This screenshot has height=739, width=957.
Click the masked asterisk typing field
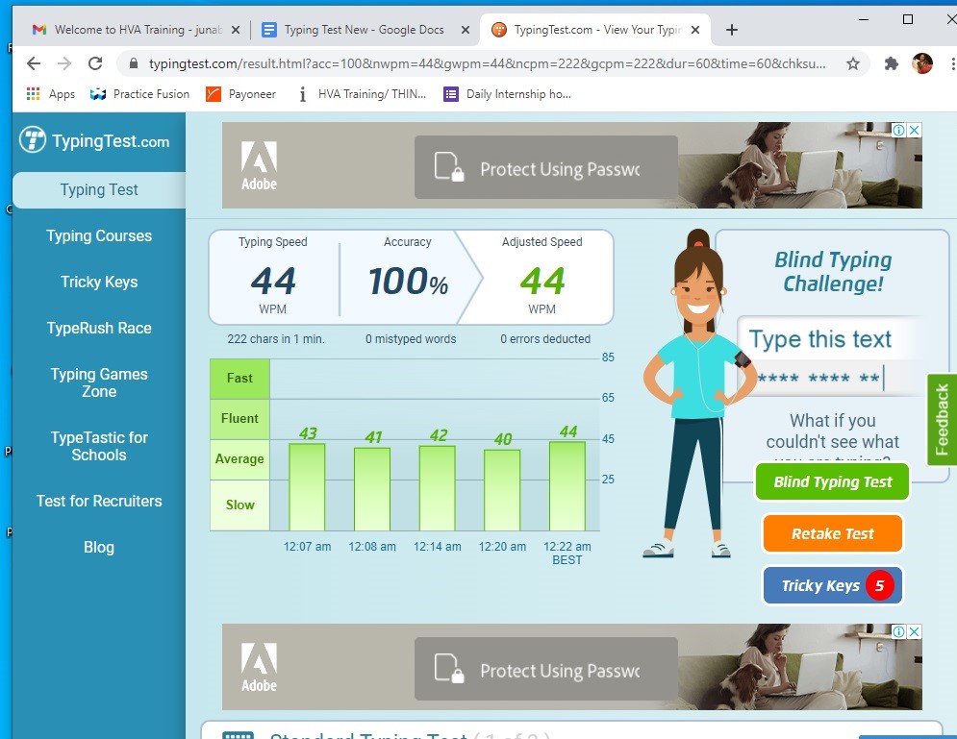(x=819, y=378)
